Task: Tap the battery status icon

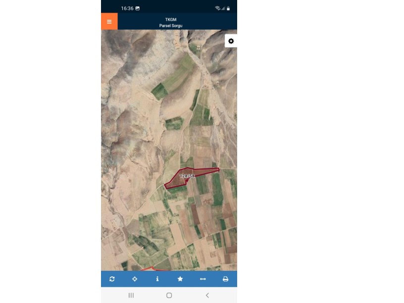Action: (228, 8)
